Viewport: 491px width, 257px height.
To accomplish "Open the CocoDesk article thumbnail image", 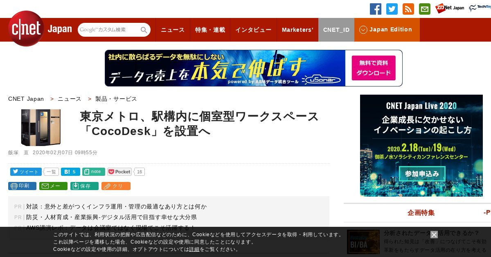I will [x=41, y=127].
